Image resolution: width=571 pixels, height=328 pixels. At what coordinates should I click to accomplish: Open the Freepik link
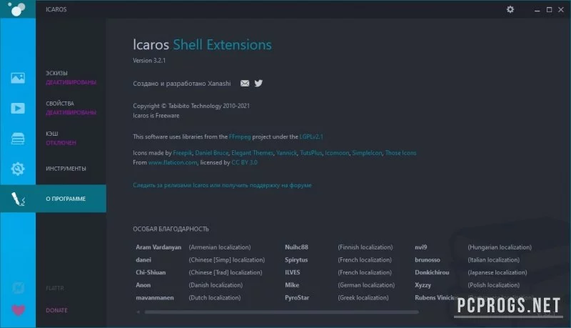(x=183, y=153)
